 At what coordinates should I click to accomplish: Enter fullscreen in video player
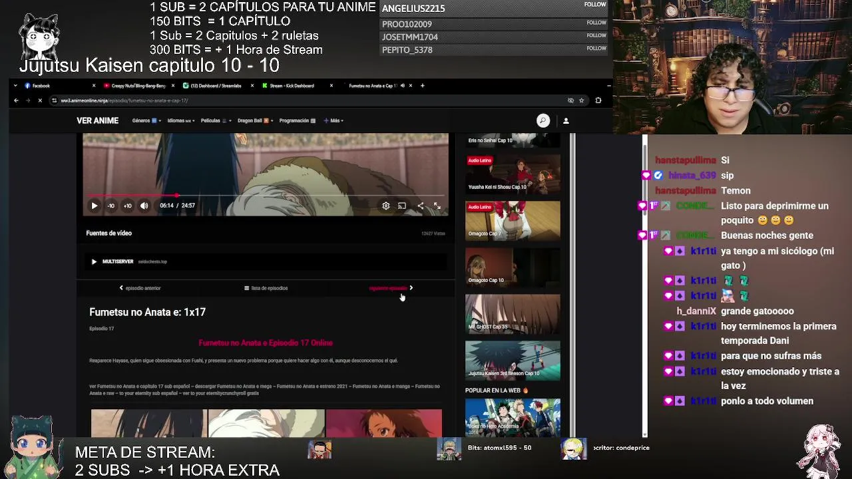click(x=437, y=206)
